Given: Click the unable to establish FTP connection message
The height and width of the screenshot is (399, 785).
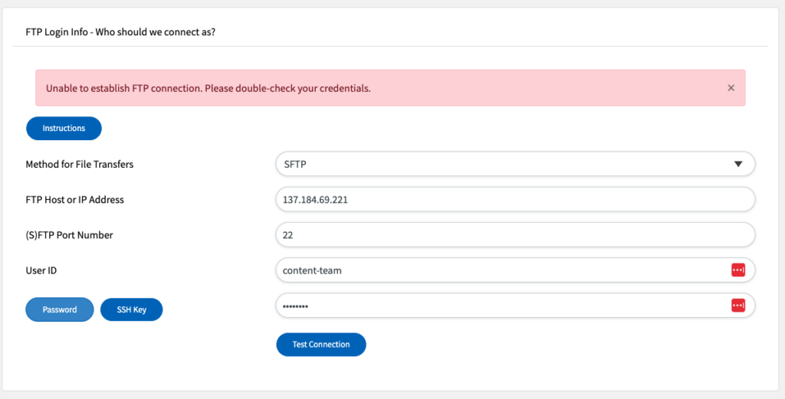Looking at the screenshot, I should coord(209,89).
